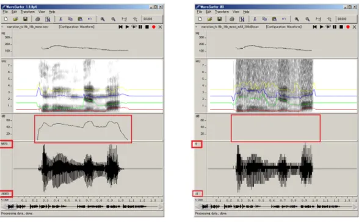Click 'Processing data.. done' status in right window
Viewport: 359px width, 222px height.
(211, 213)
